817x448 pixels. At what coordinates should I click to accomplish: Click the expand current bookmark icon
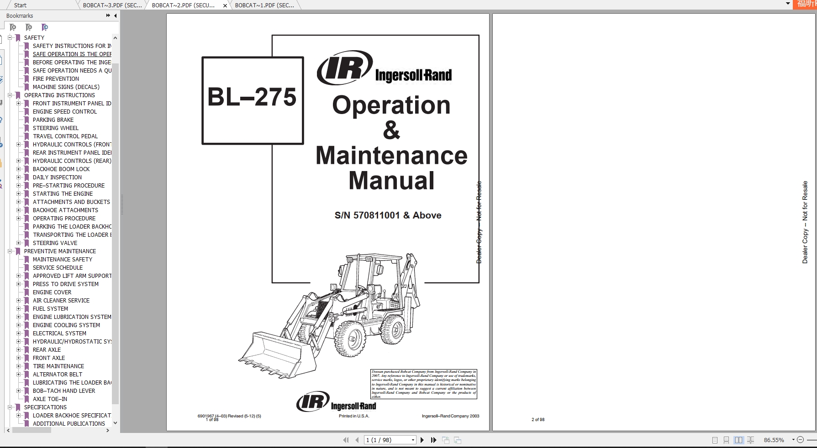pos(44,27)
